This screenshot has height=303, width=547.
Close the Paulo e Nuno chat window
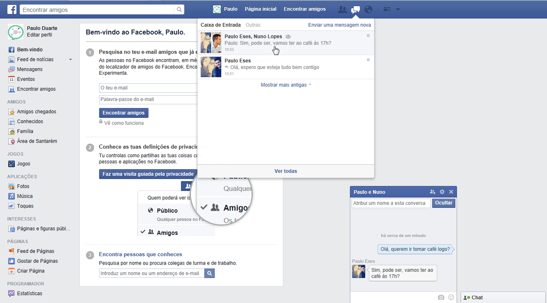451,192
